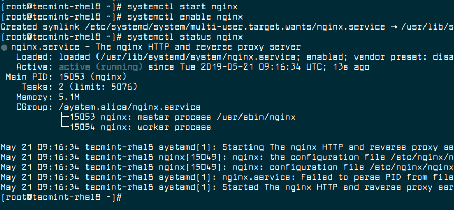Image resolution: width=454 pixels, height=210 pixels.
Task: Click the terminal cursor at the prompt
Action: [x=130, y=201]
